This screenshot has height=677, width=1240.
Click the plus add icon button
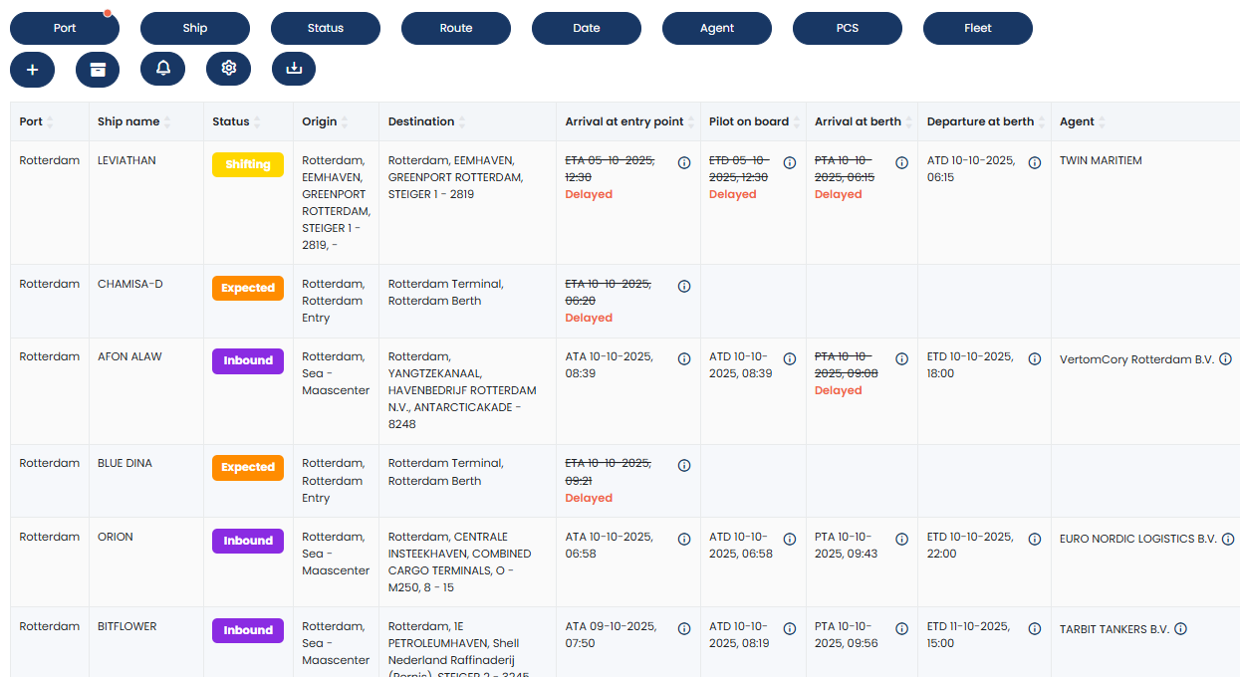coord(32,69)
